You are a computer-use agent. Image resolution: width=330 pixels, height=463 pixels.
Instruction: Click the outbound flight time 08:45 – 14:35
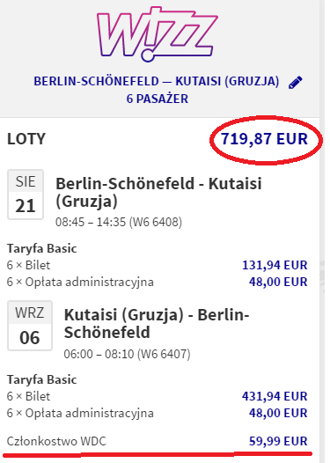tap(91, 222)
